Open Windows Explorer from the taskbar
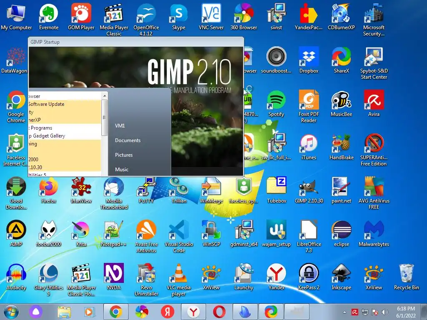Screen dimensions: 427x320 (64, 312)
